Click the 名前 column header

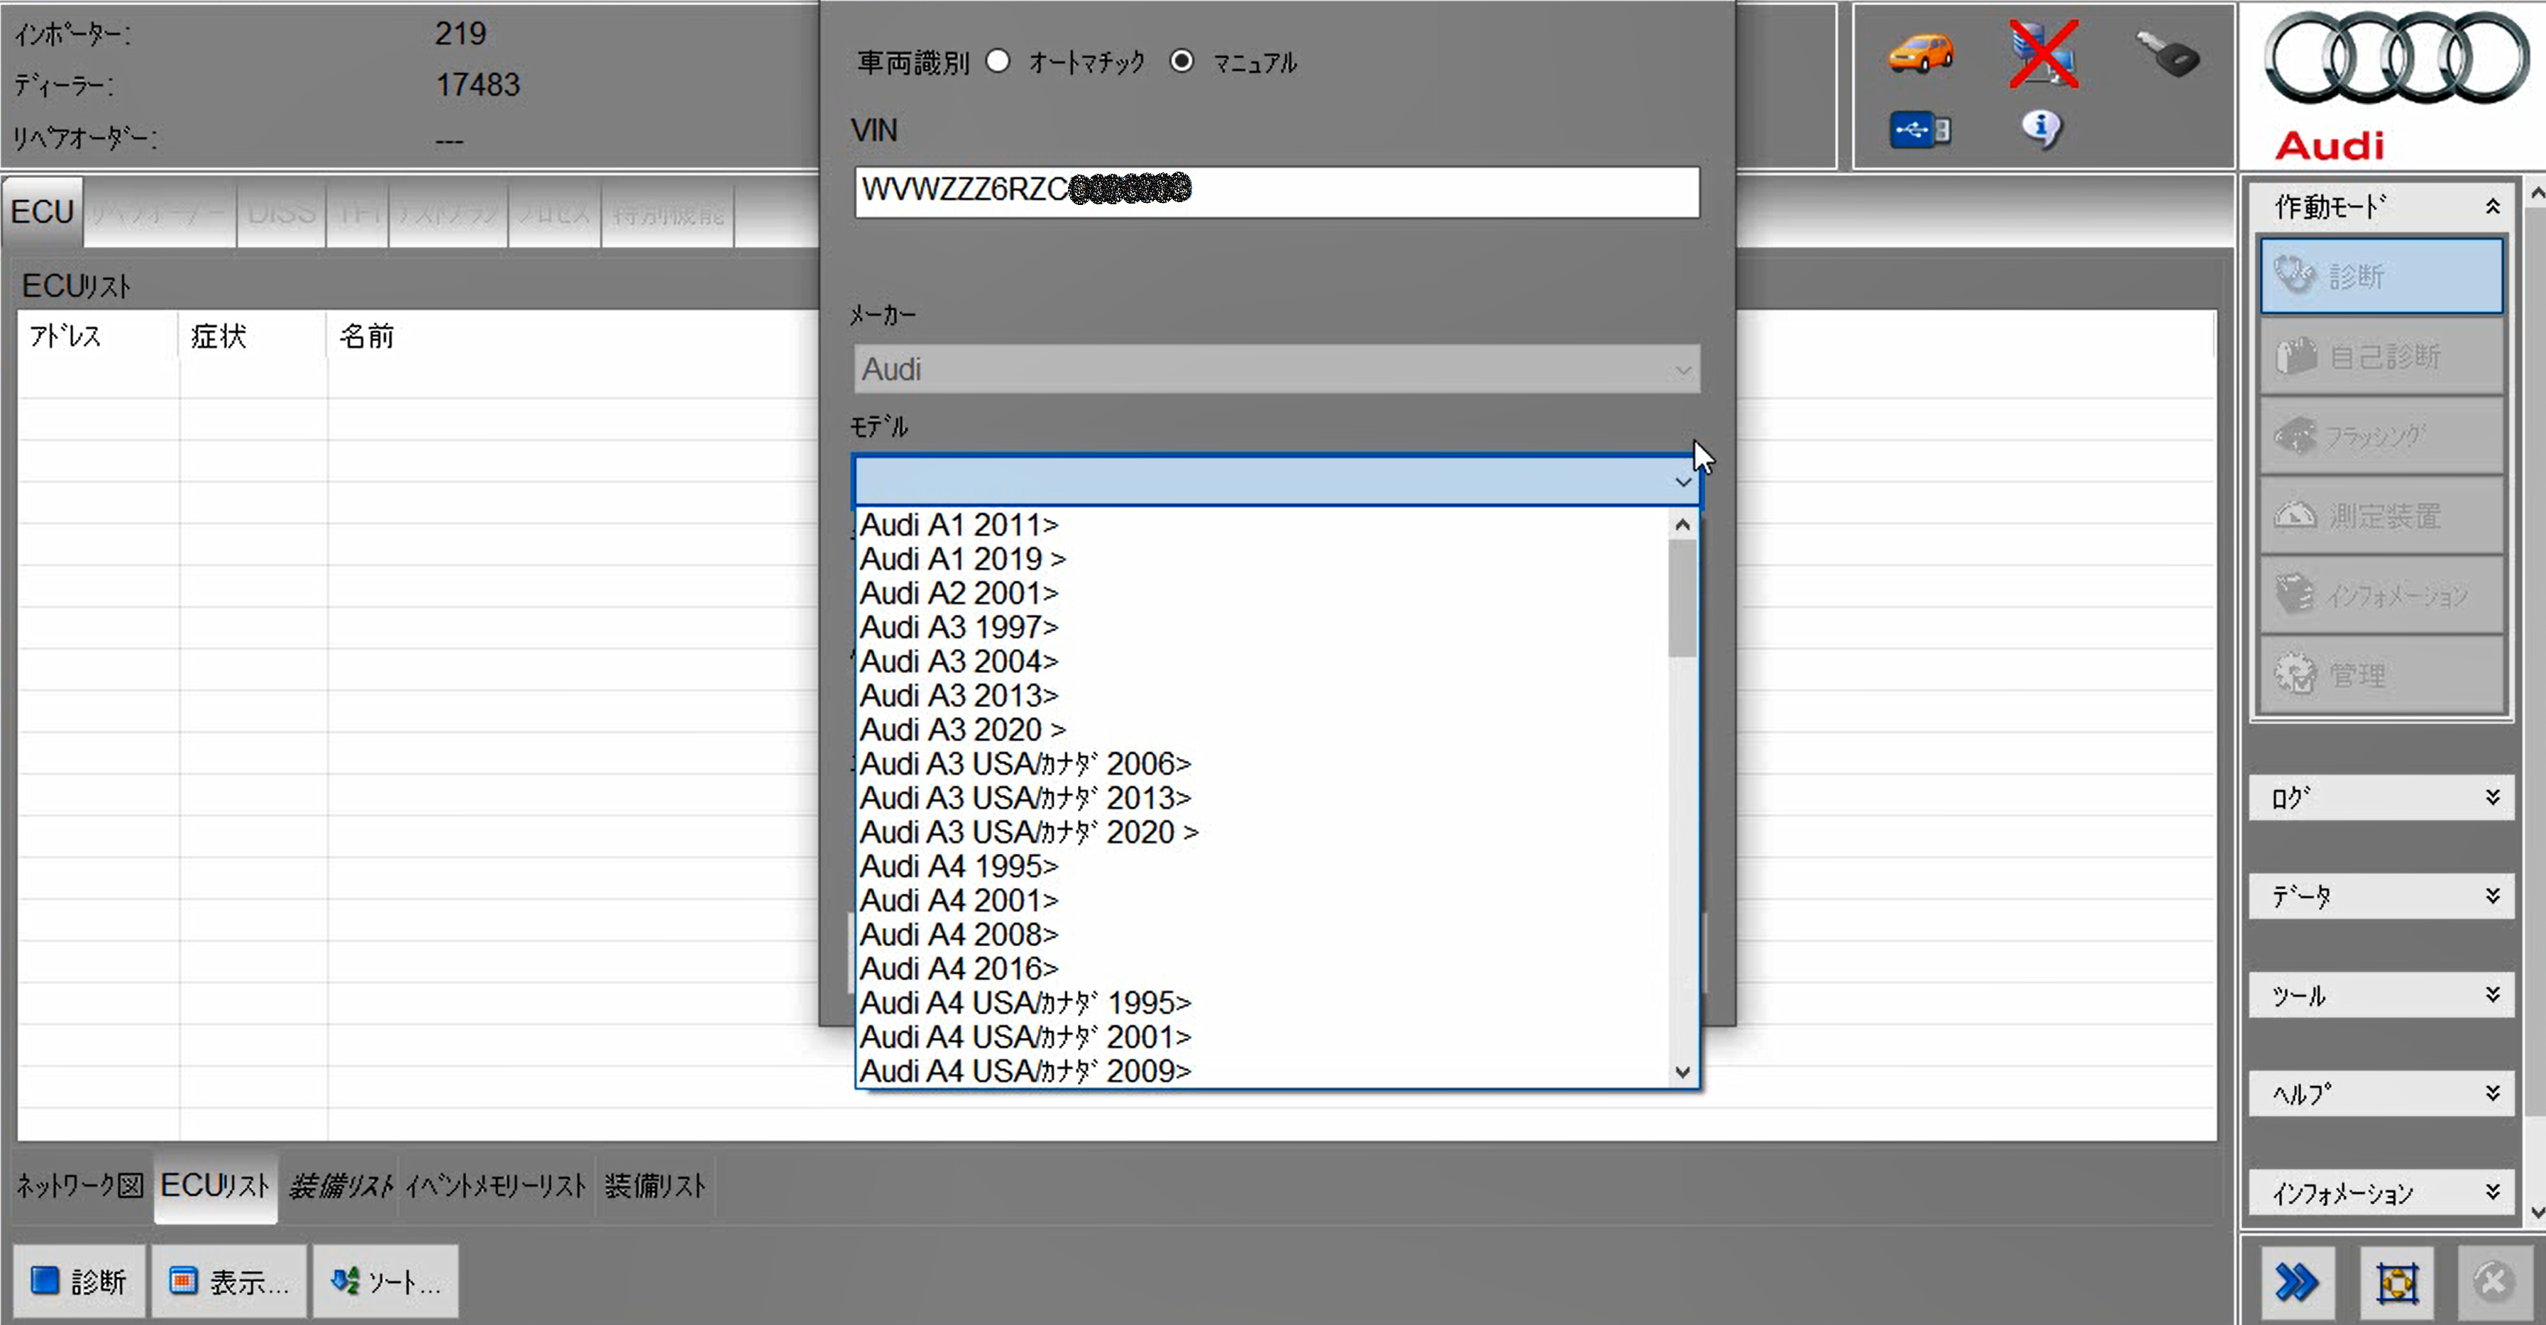(x=367, y=336)
